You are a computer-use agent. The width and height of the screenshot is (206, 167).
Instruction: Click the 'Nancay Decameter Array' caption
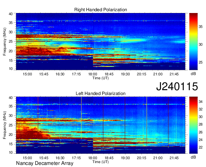45,163
